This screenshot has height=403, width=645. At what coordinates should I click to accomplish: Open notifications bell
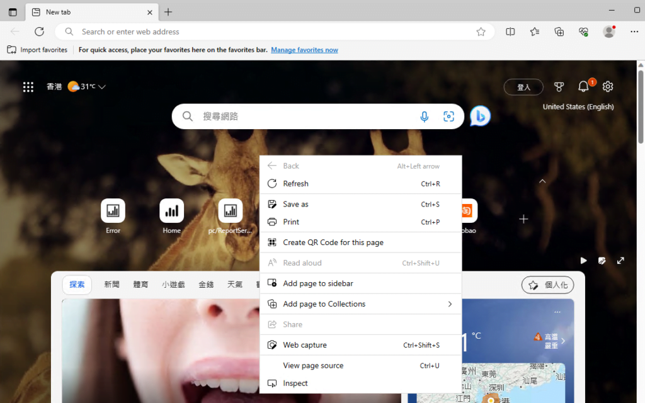(x=583, y=86)
